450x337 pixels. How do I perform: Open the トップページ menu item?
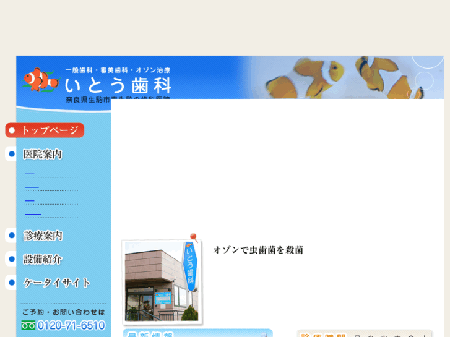coord(45,130)
